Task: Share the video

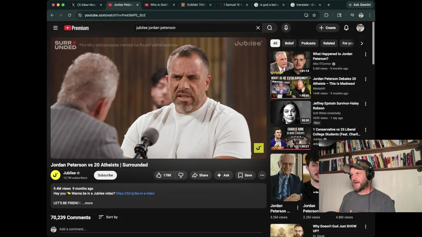Action: pyautogui.click(x=200, y=175)
